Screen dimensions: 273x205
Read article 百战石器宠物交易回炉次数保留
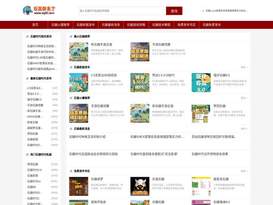pos(214,137)
